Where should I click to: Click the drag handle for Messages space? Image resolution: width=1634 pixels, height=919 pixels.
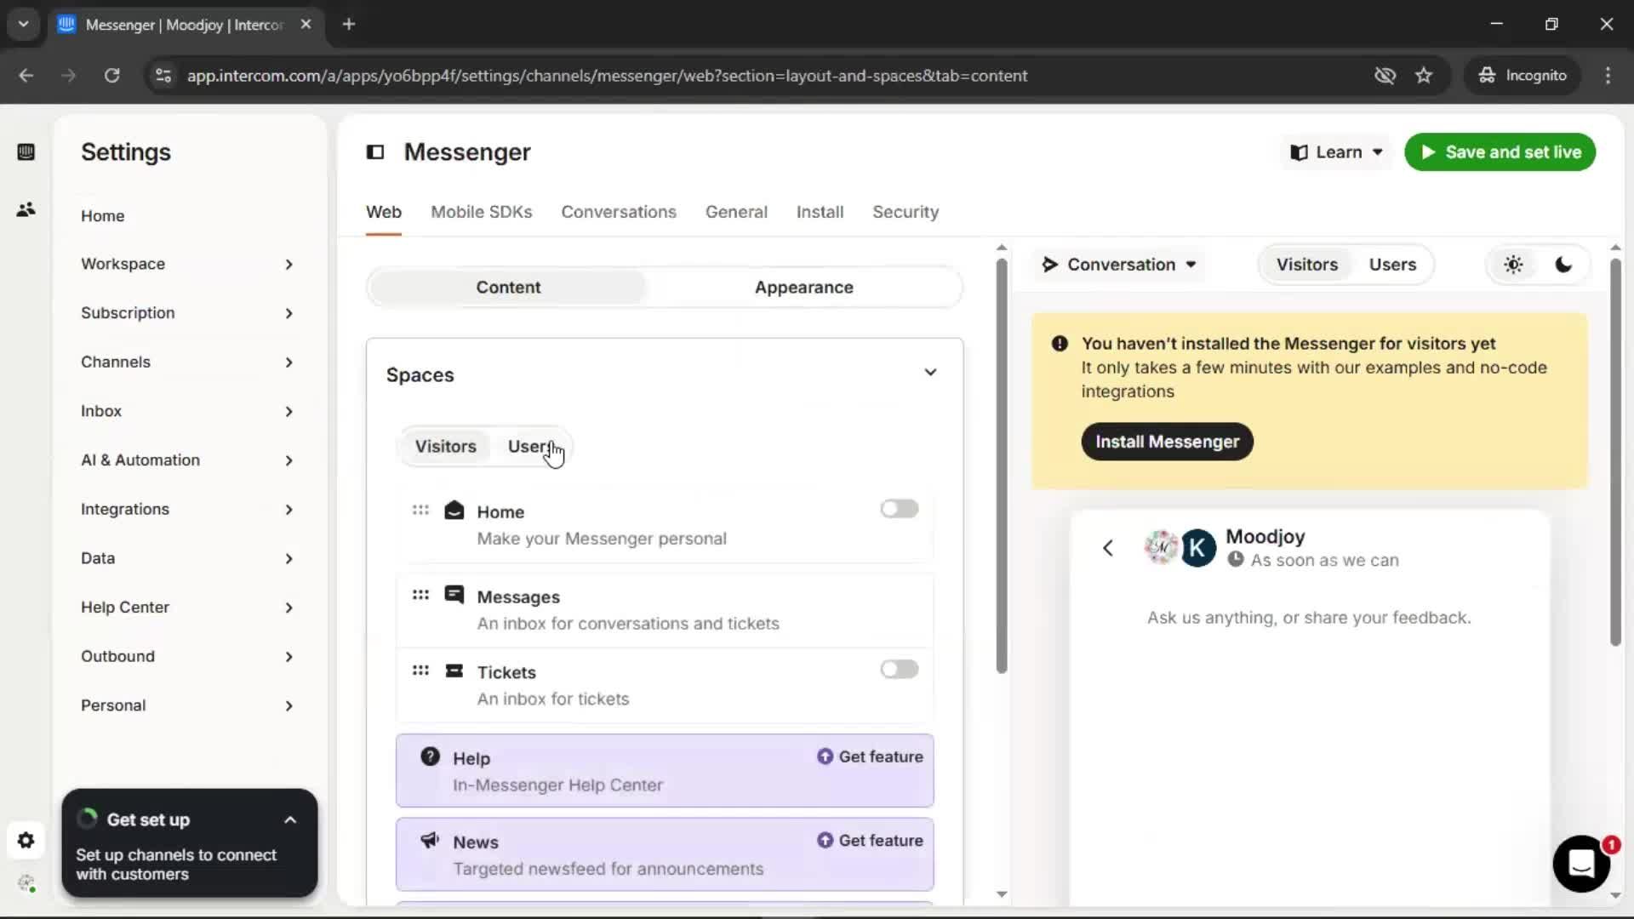[x=420, y=595]
